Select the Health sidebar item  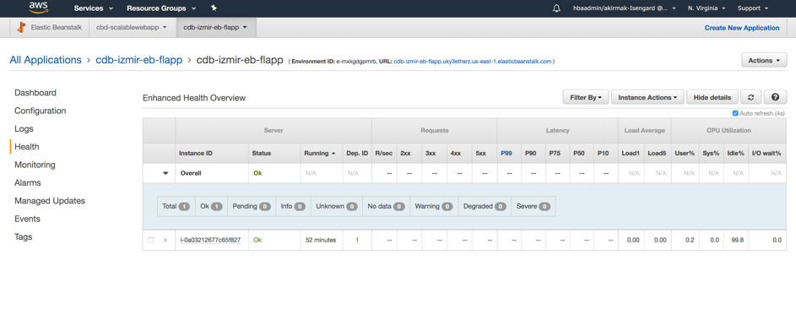27,147
